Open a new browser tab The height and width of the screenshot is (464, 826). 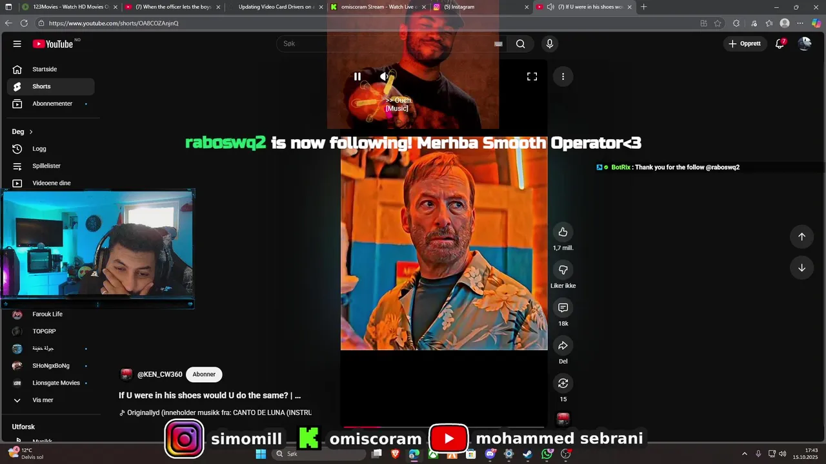643,7
